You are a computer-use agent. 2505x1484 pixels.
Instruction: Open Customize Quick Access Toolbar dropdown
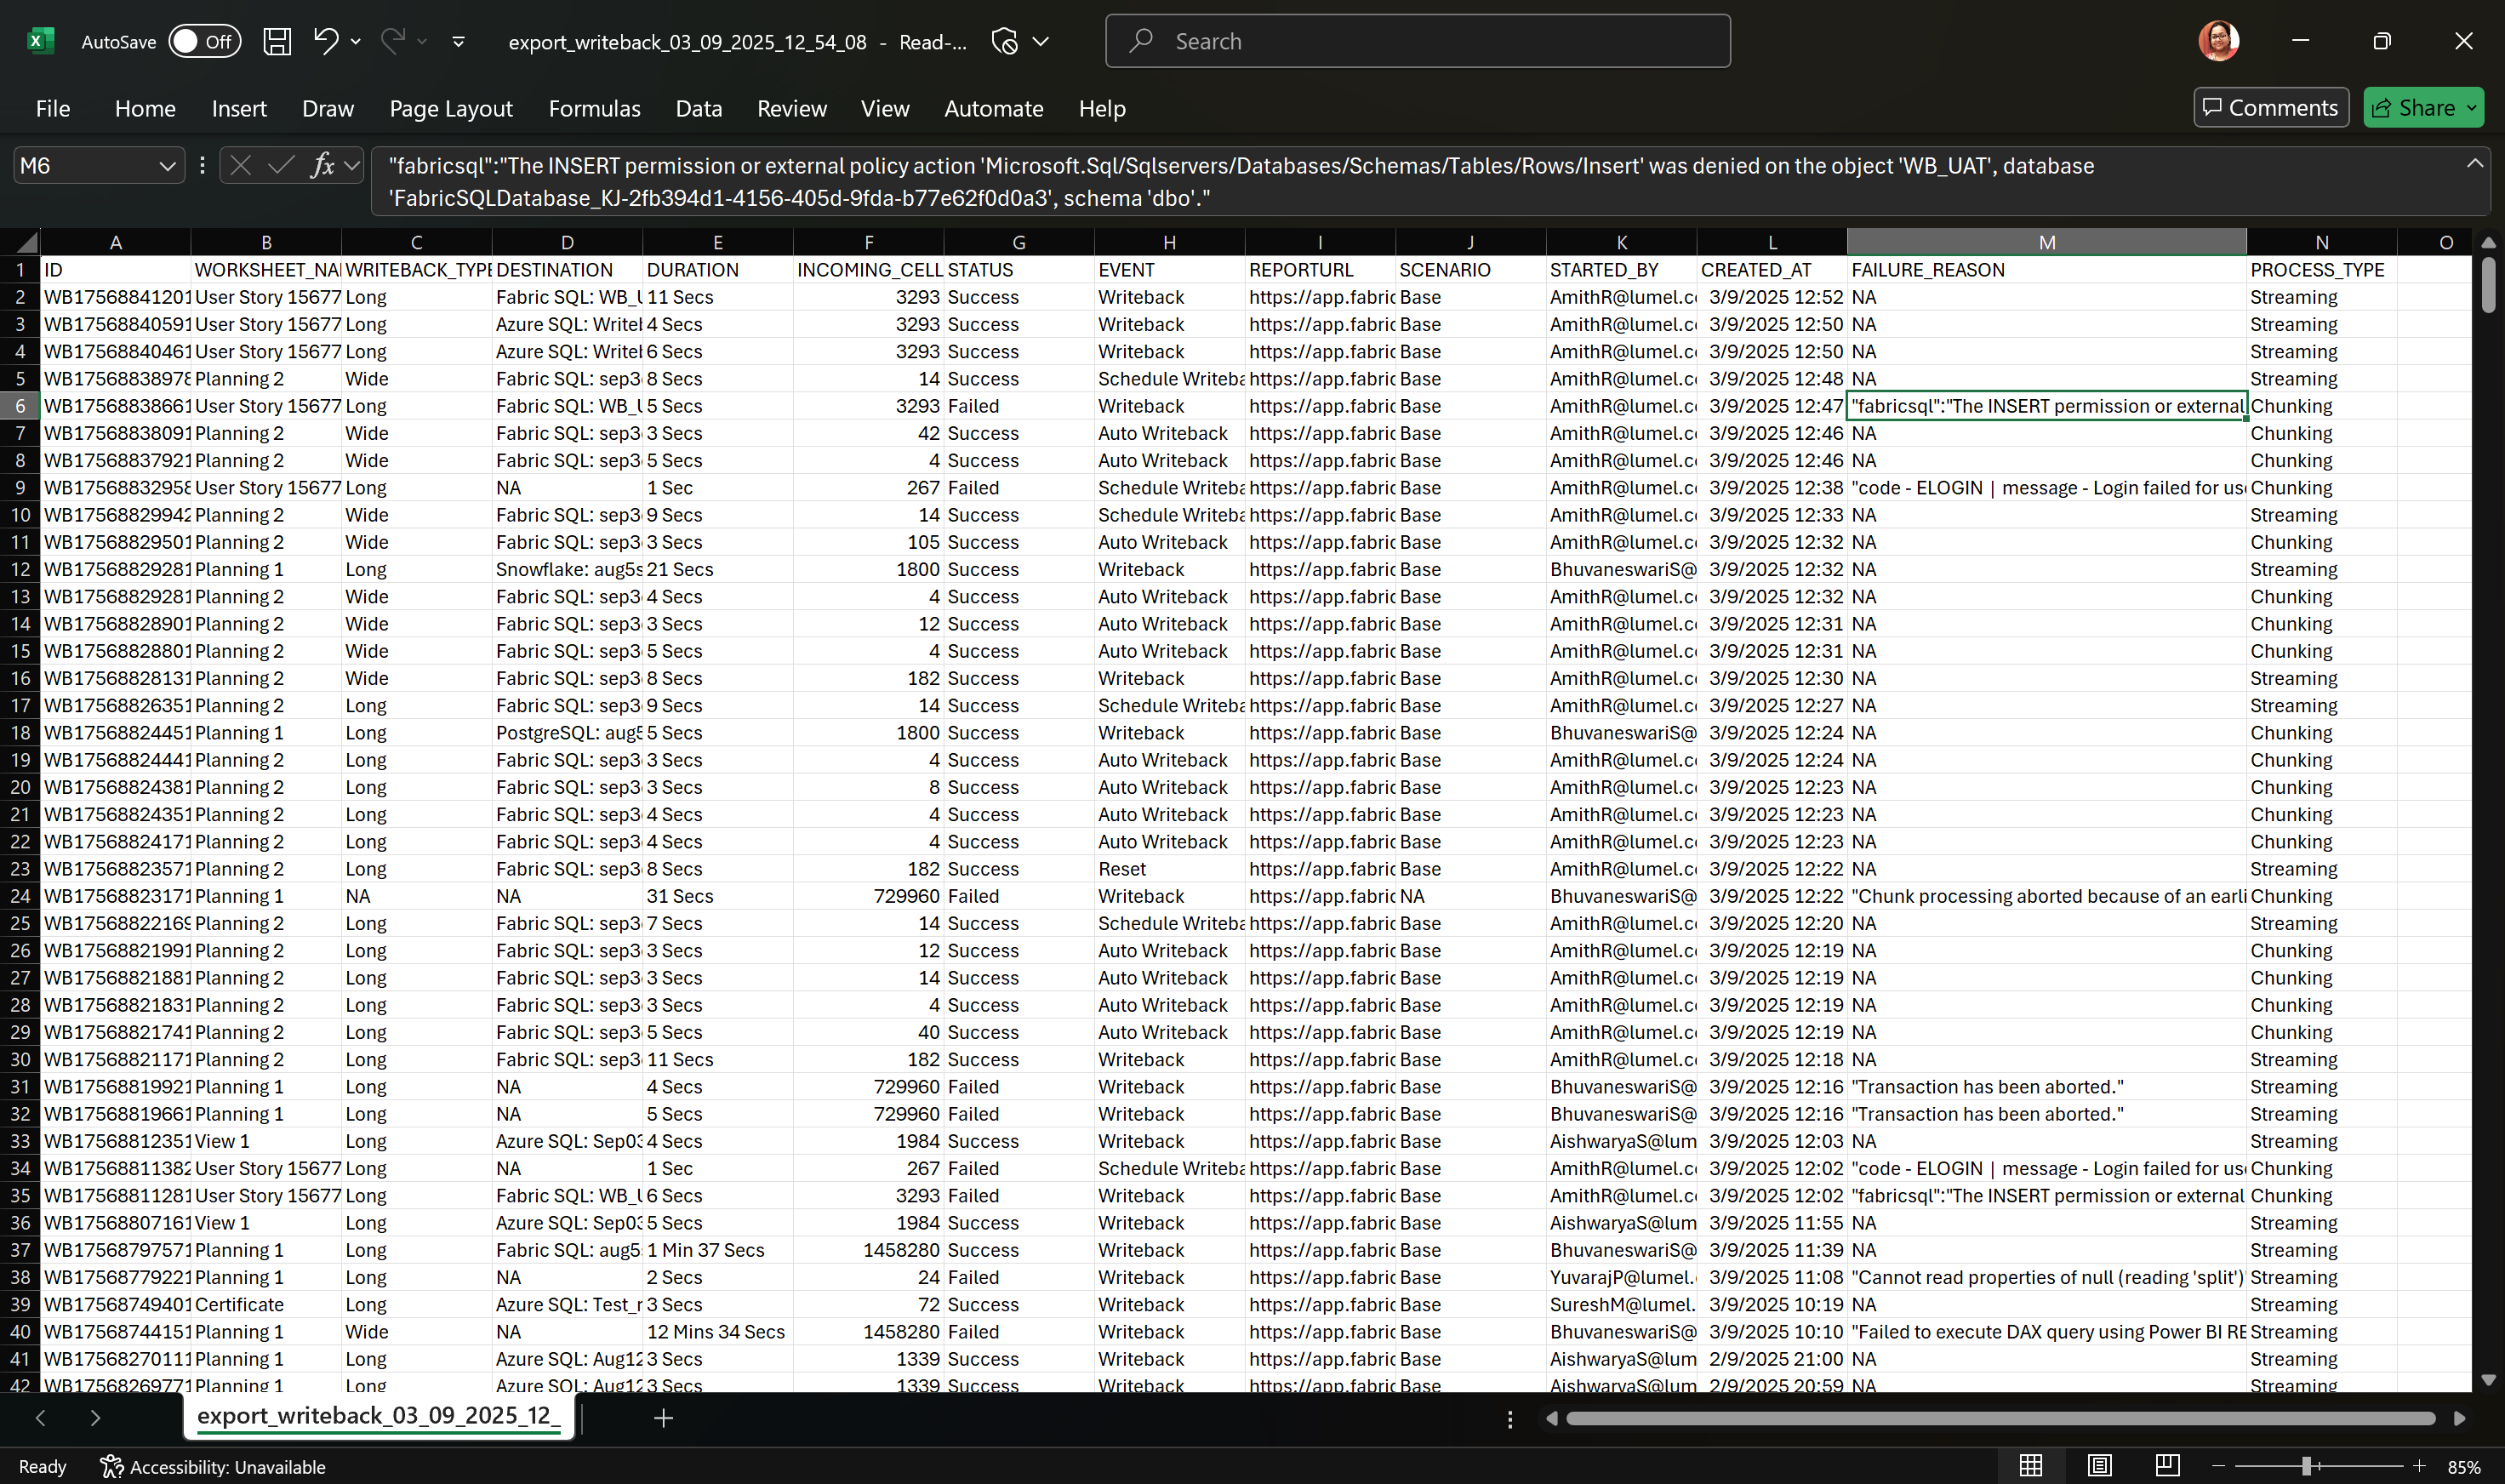pyautogui.click(x=458, y=41)
